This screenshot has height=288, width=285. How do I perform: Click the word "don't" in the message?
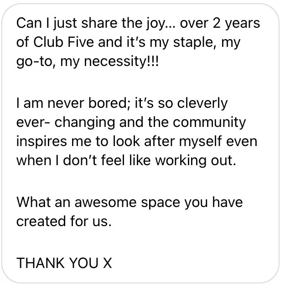tap(87, 162)
